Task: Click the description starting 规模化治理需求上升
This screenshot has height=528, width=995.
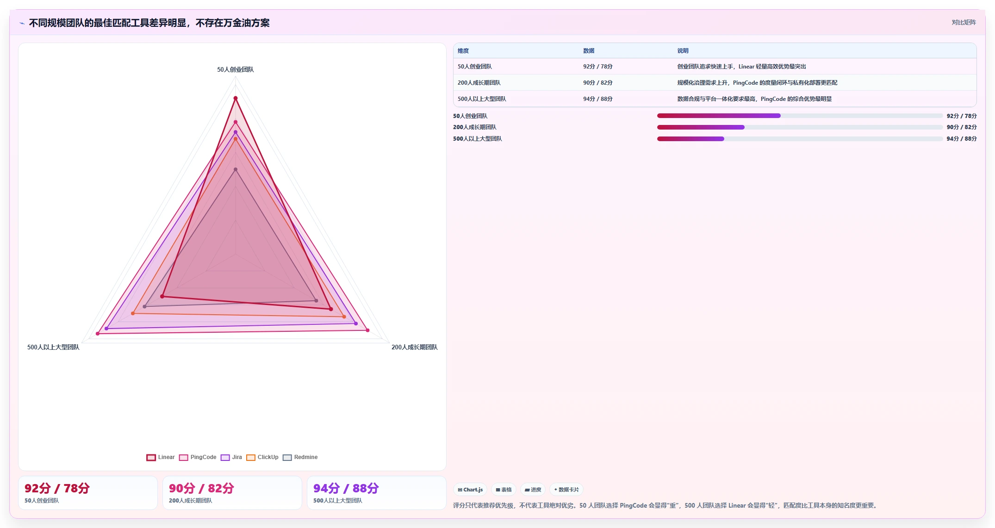Action: [x=757, y=83]
